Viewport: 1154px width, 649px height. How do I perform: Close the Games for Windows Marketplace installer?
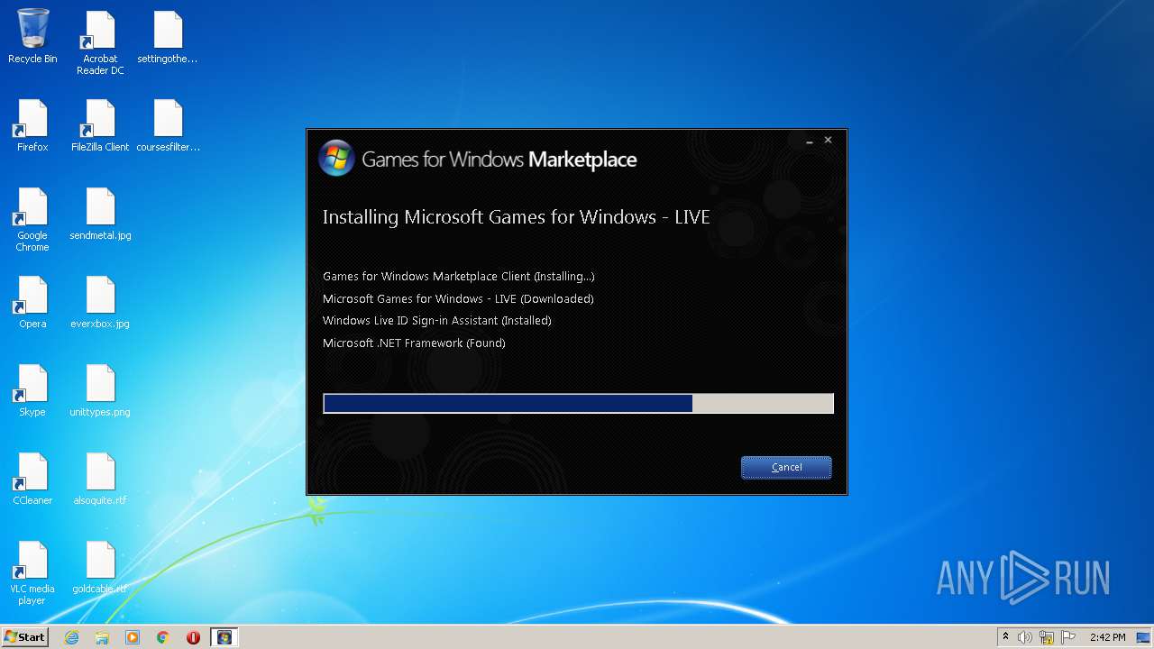[828, 141]
